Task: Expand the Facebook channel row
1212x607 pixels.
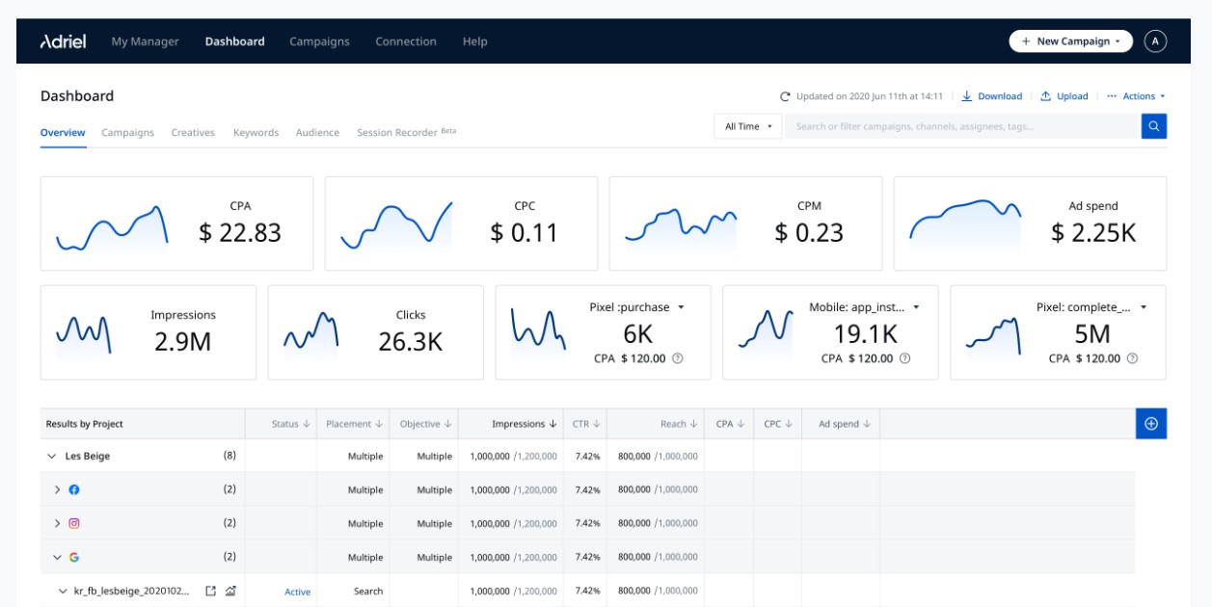Action: click(57, 489)
